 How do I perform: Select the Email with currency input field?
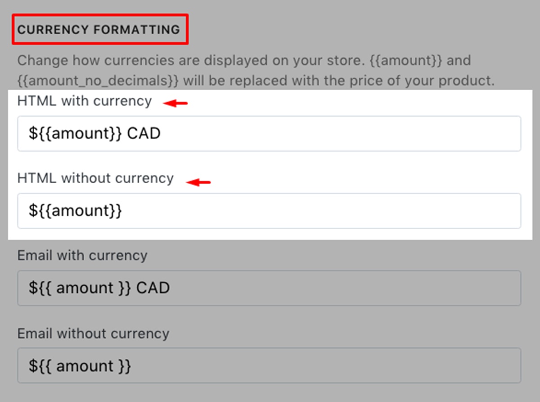pos(269,288)
